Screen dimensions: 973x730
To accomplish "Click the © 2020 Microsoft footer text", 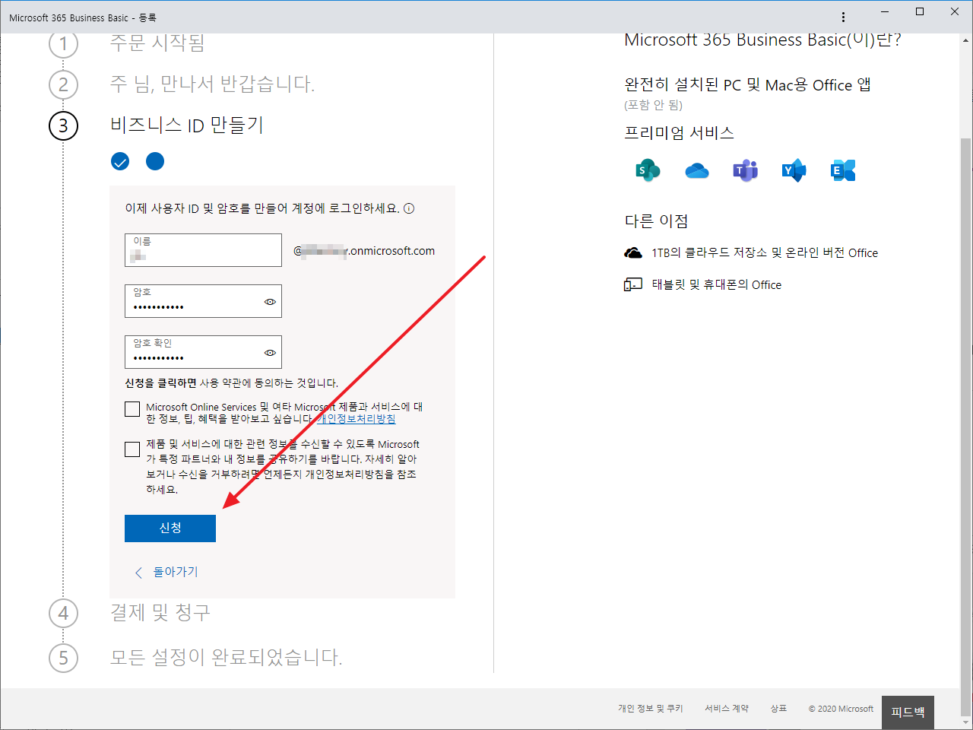I will 841,709.
